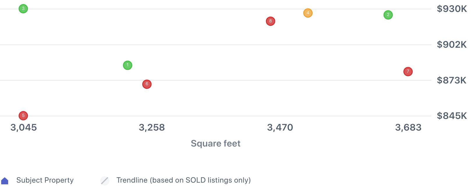The height and width of the screenshot is (189, 475).
Task: Toggle the Subject Property legend label
Action: [45, 180]
